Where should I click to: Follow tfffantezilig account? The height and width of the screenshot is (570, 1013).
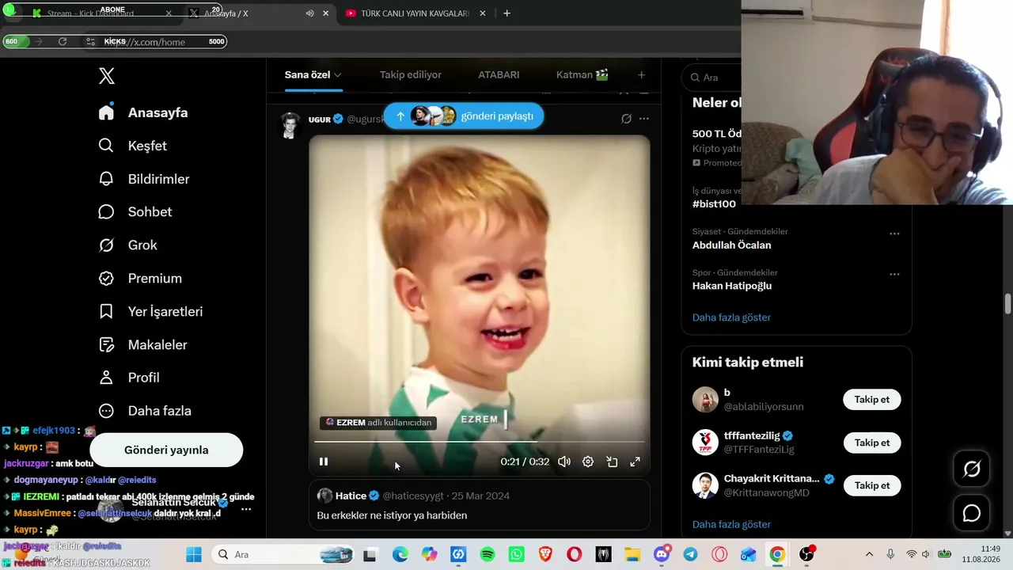point(872,443)
